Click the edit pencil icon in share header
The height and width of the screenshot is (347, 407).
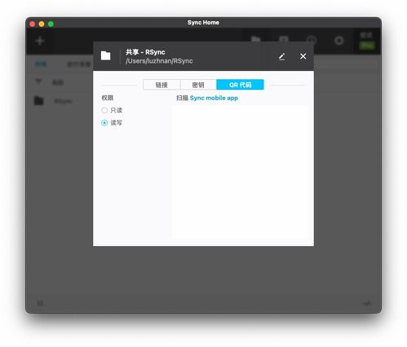(282, 56)
